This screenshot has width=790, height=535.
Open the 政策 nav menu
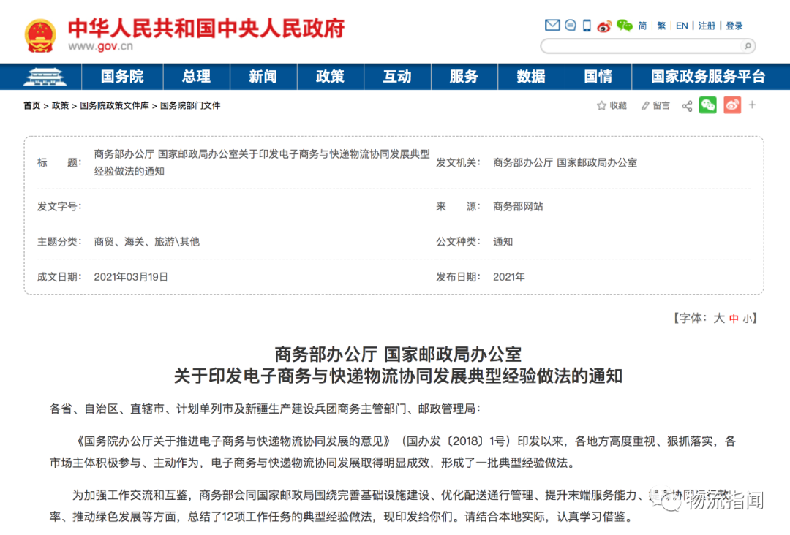tap(331, 77)
